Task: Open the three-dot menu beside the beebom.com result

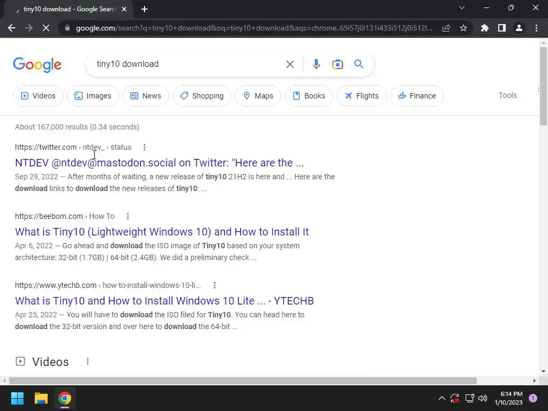Action: (128, 216)
